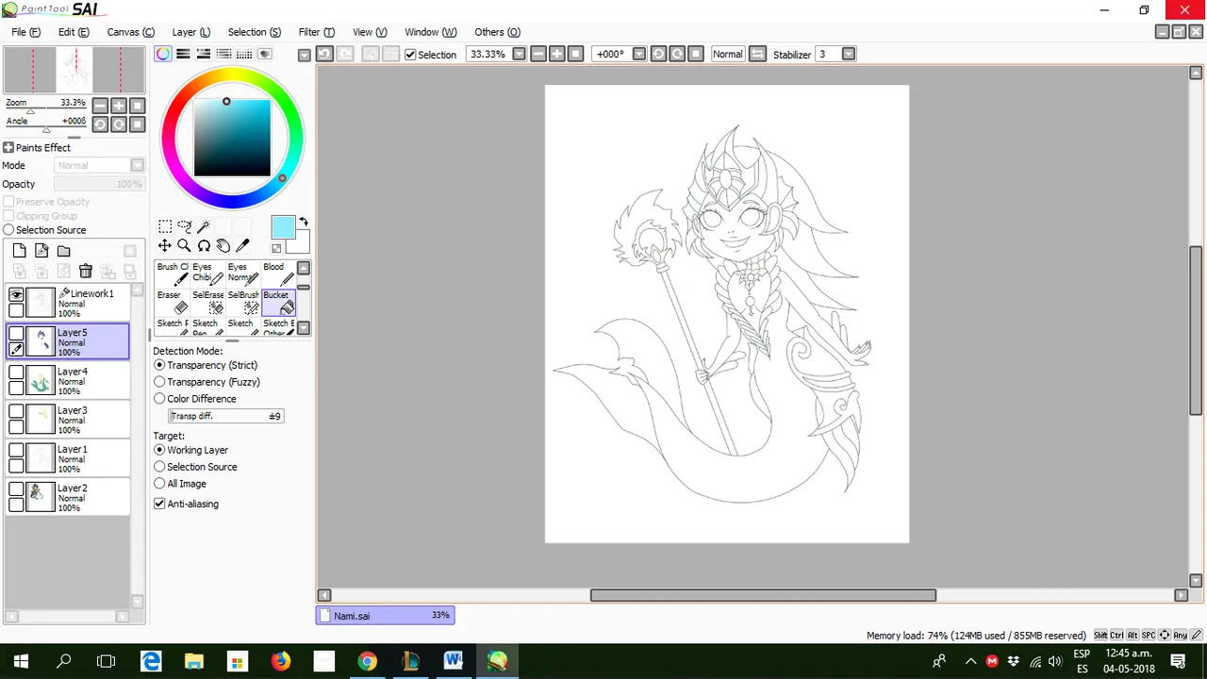The image size is (1207, 679).
Task: Choose the SelErase tool
Action: (x=207, y=302)
